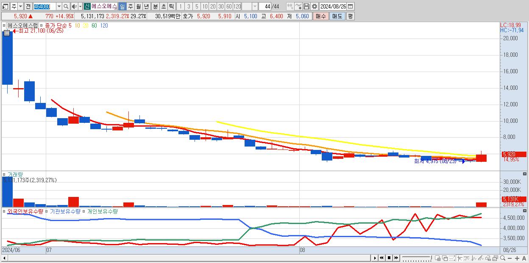The image size is (529, 263).
Task: Click the minus zoom-out icon
Action: pyautogui.click(x=510, y=258)
